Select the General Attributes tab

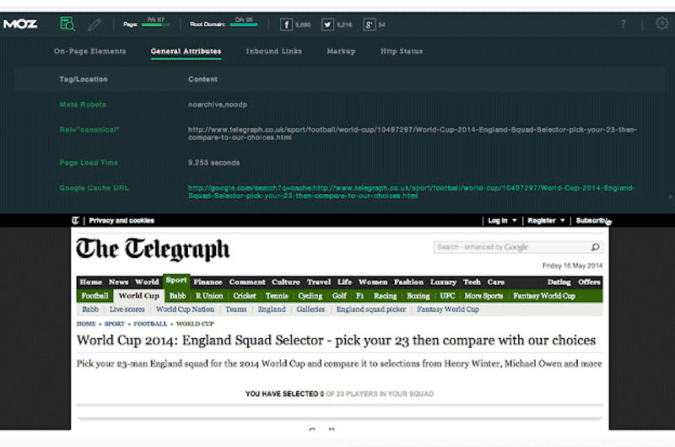tap(186, 51)
